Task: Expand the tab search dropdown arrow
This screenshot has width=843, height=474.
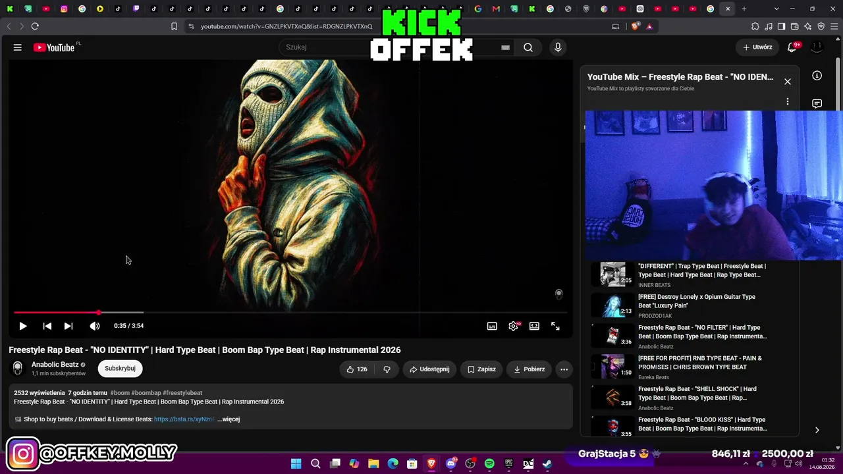Action: pyautogui.click(x=776, y=9)
